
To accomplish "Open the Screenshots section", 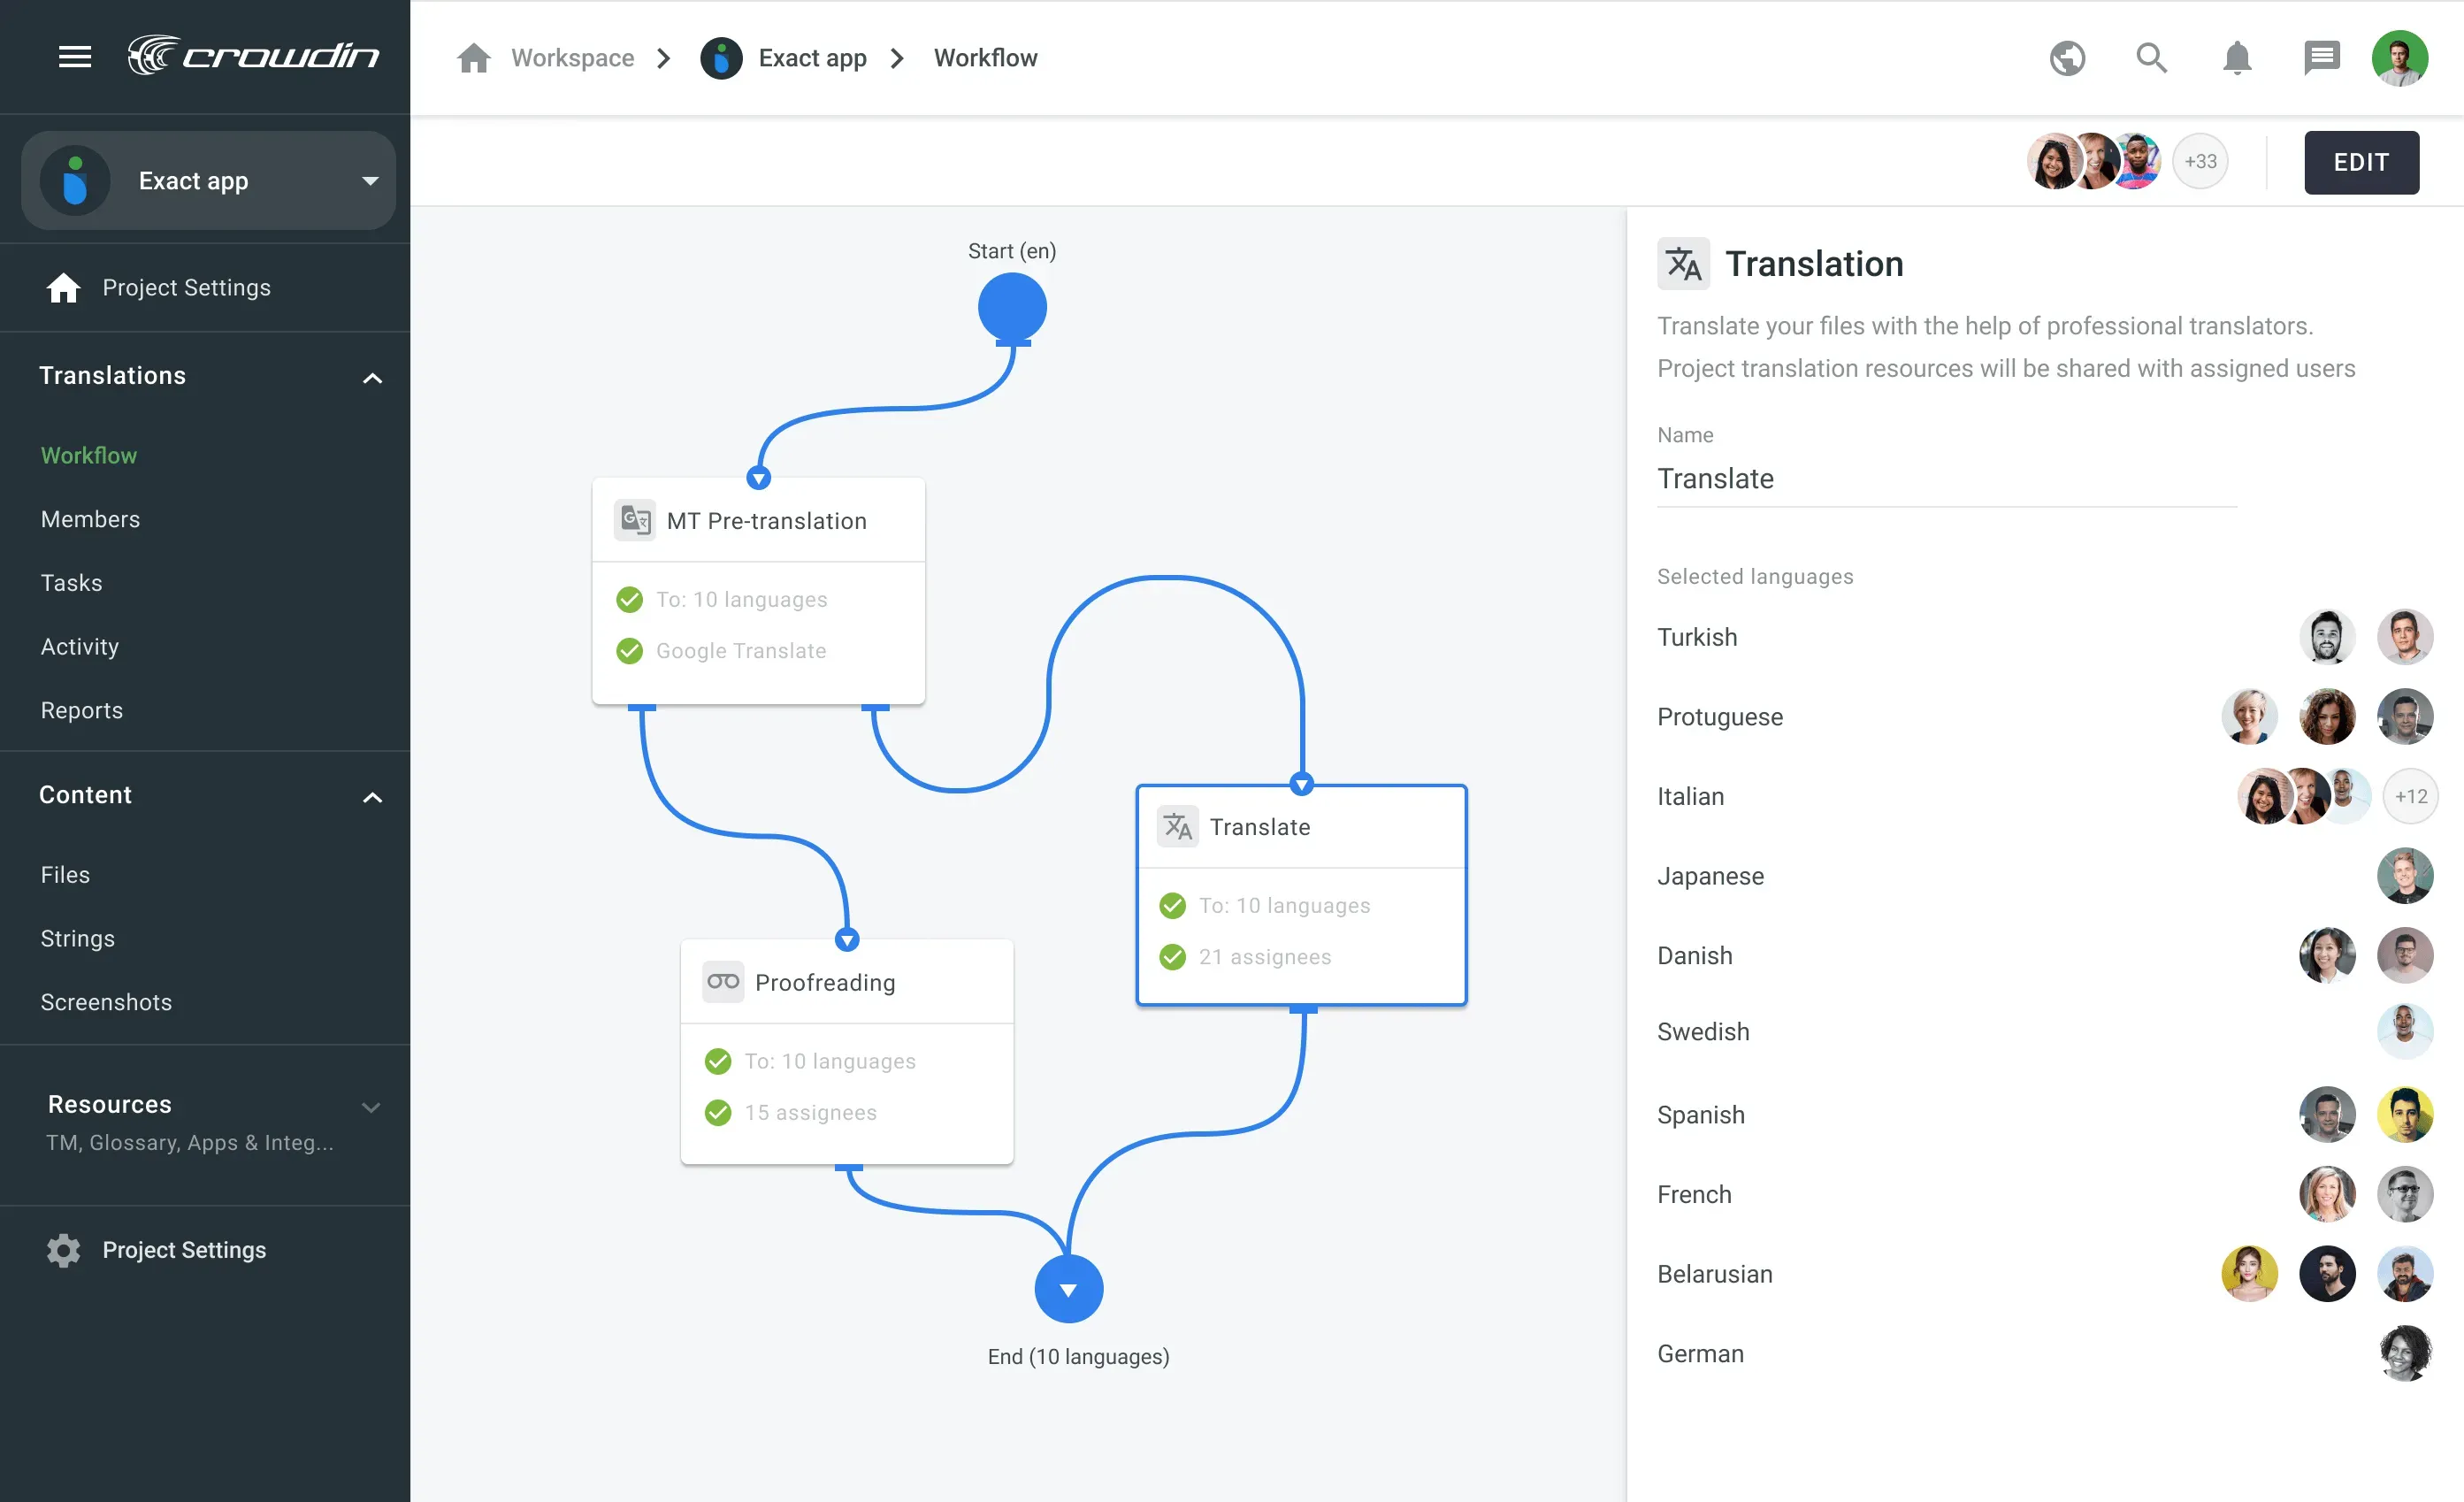I will 106,1002.
